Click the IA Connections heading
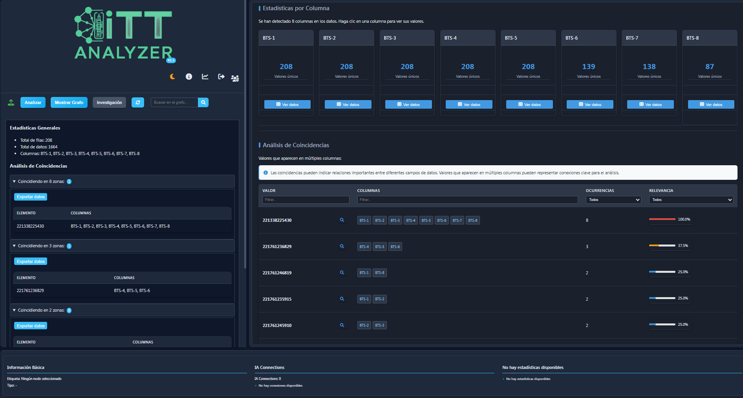This screenshot has width=743, height=398. click(269, 367)
